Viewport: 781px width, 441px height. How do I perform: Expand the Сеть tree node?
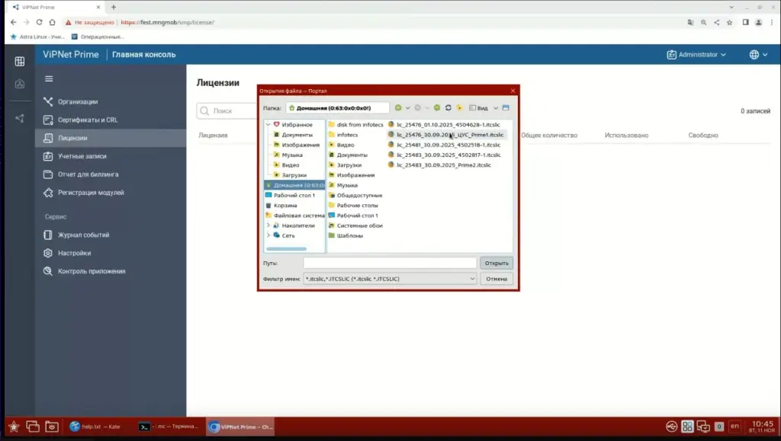click(268, 235)
